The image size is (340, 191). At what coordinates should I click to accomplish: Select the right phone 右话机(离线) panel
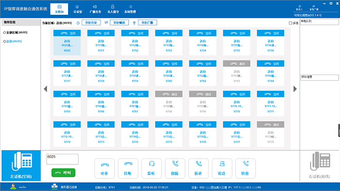(320, 165)
